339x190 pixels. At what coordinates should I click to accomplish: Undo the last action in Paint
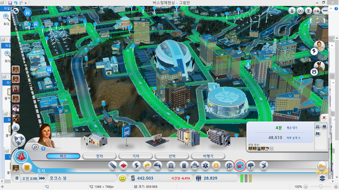16,3
